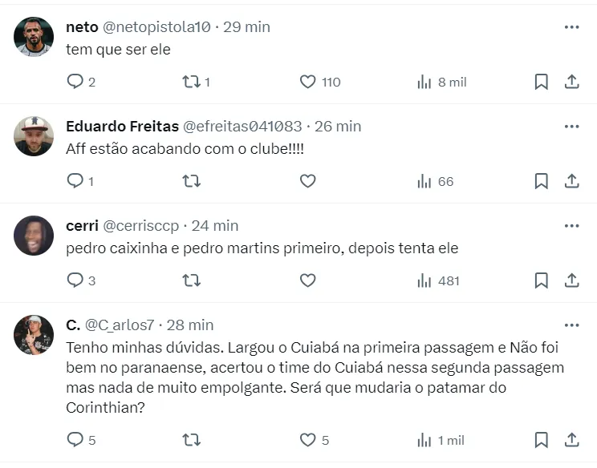The width and height of the screenshot is (597, 468).
Task: View analytics on C.'s 1 mil views
Action: pyautogui.click(x=424, y=440)
